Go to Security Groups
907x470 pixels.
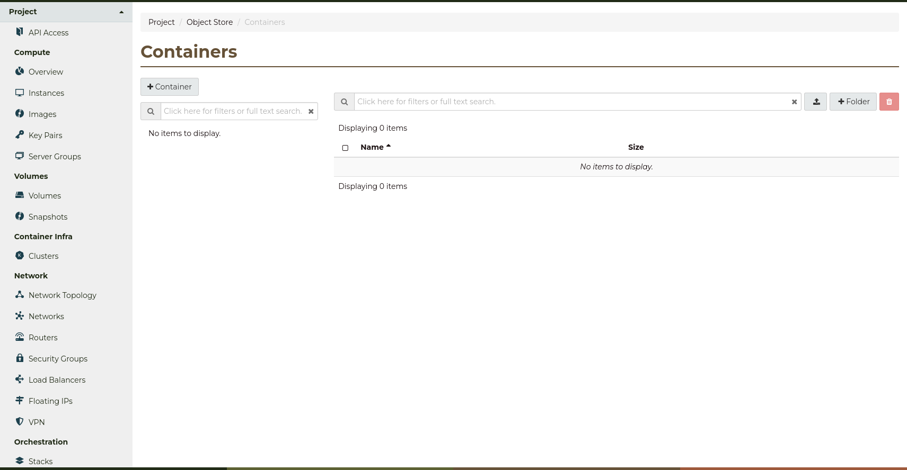tap(58, 359)
